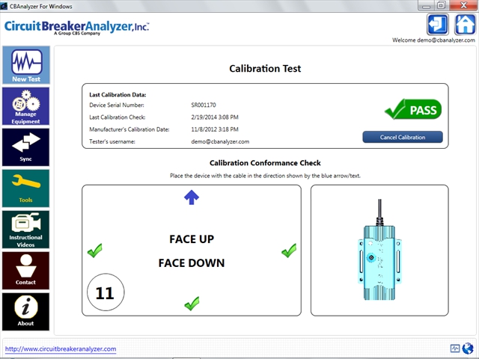Click the blue device illustration

coord(379,250)
